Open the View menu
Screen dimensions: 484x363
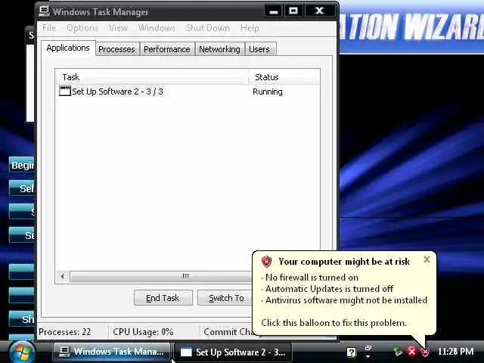pos(118,28)
